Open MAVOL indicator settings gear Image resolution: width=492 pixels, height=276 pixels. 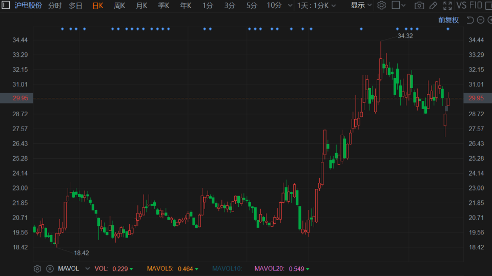[37, 269]
